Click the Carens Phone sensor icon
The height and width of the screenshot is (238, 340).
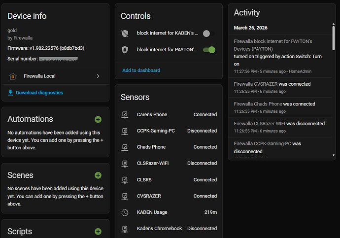[125, 114]
